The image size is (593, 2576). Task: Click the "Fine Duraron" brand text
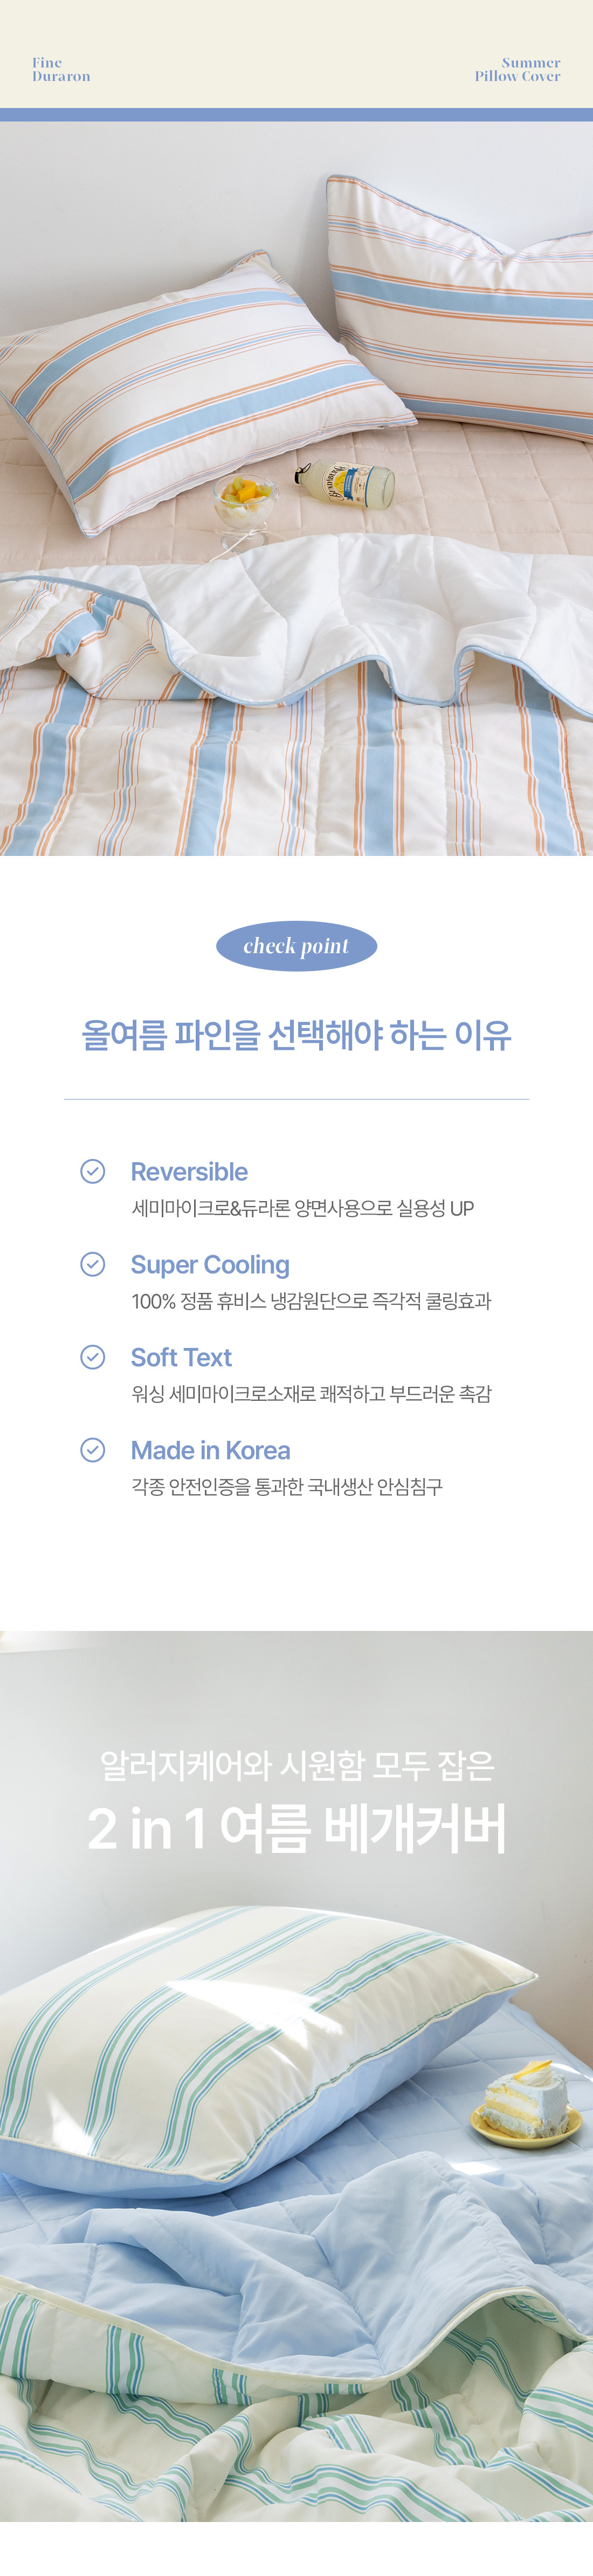(61, 69)
